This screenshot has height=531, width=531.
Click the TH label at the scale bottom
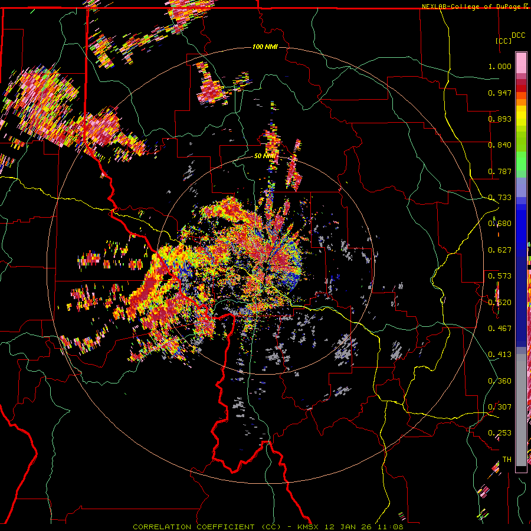[507, 460]
